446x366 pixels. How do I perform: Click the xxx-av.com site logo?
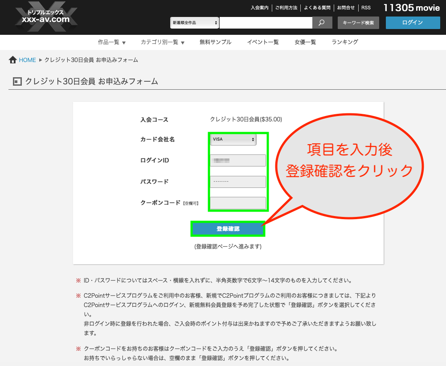(x=45, y=18)
